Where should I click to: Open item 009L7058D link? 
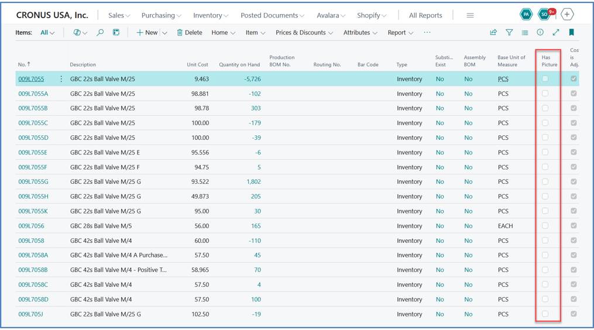coord(33,300)
